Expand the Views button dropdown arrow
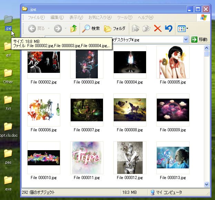 (187, 29)
